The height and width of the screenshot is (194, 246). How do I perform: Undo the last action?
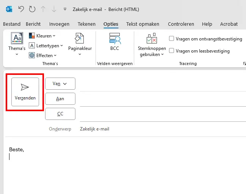[x=21, y=9]
